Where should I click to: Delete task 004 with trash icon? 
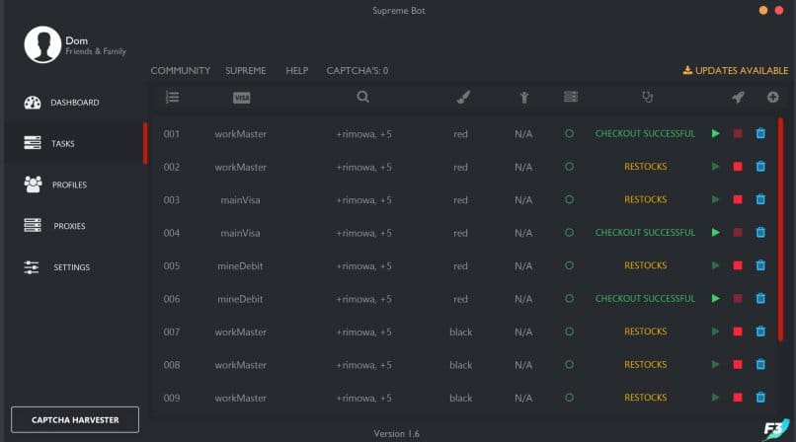click(x=760, y=232)
